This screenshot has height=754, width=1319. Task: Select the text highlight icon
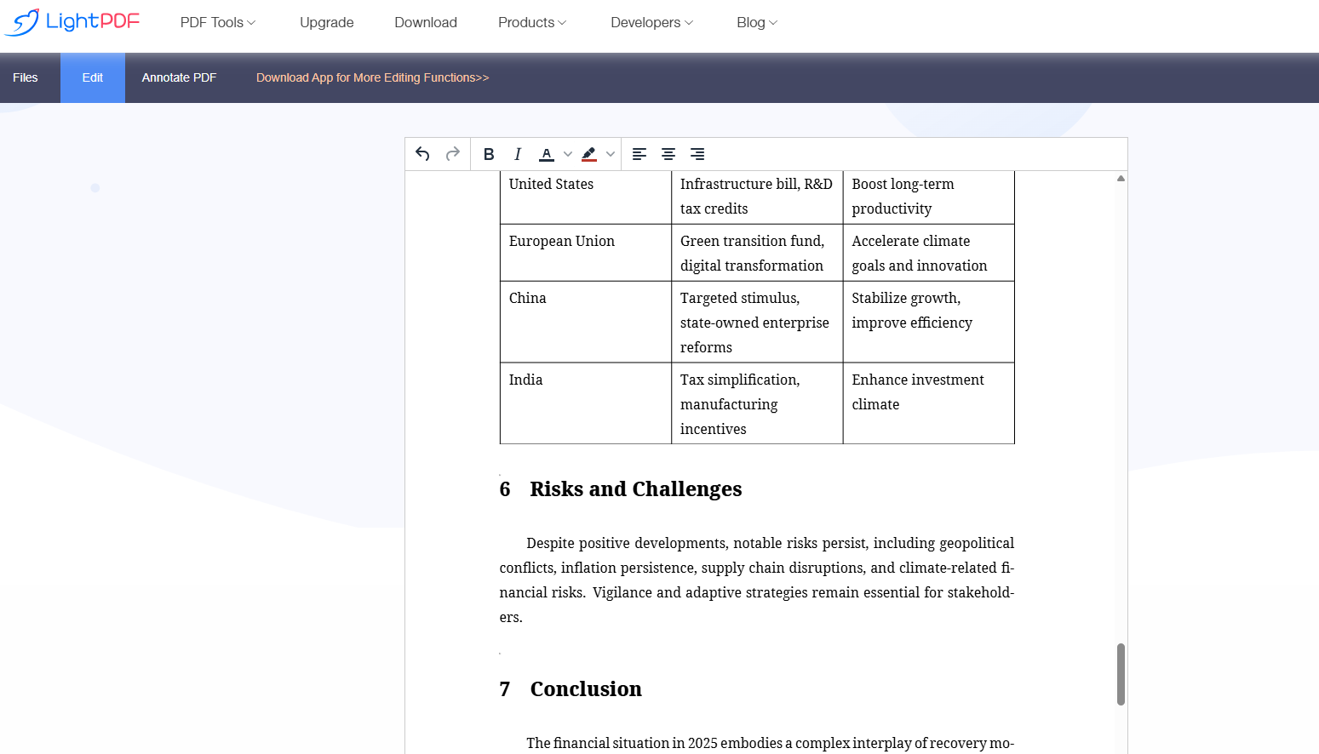[x=588, y=154]
